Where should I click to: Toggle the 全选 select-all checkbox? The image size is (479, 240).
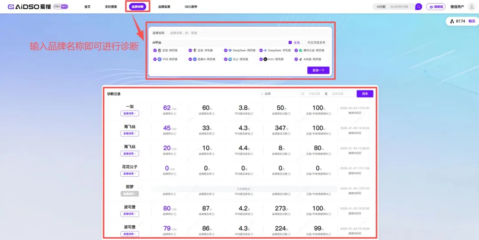[290, 43]
